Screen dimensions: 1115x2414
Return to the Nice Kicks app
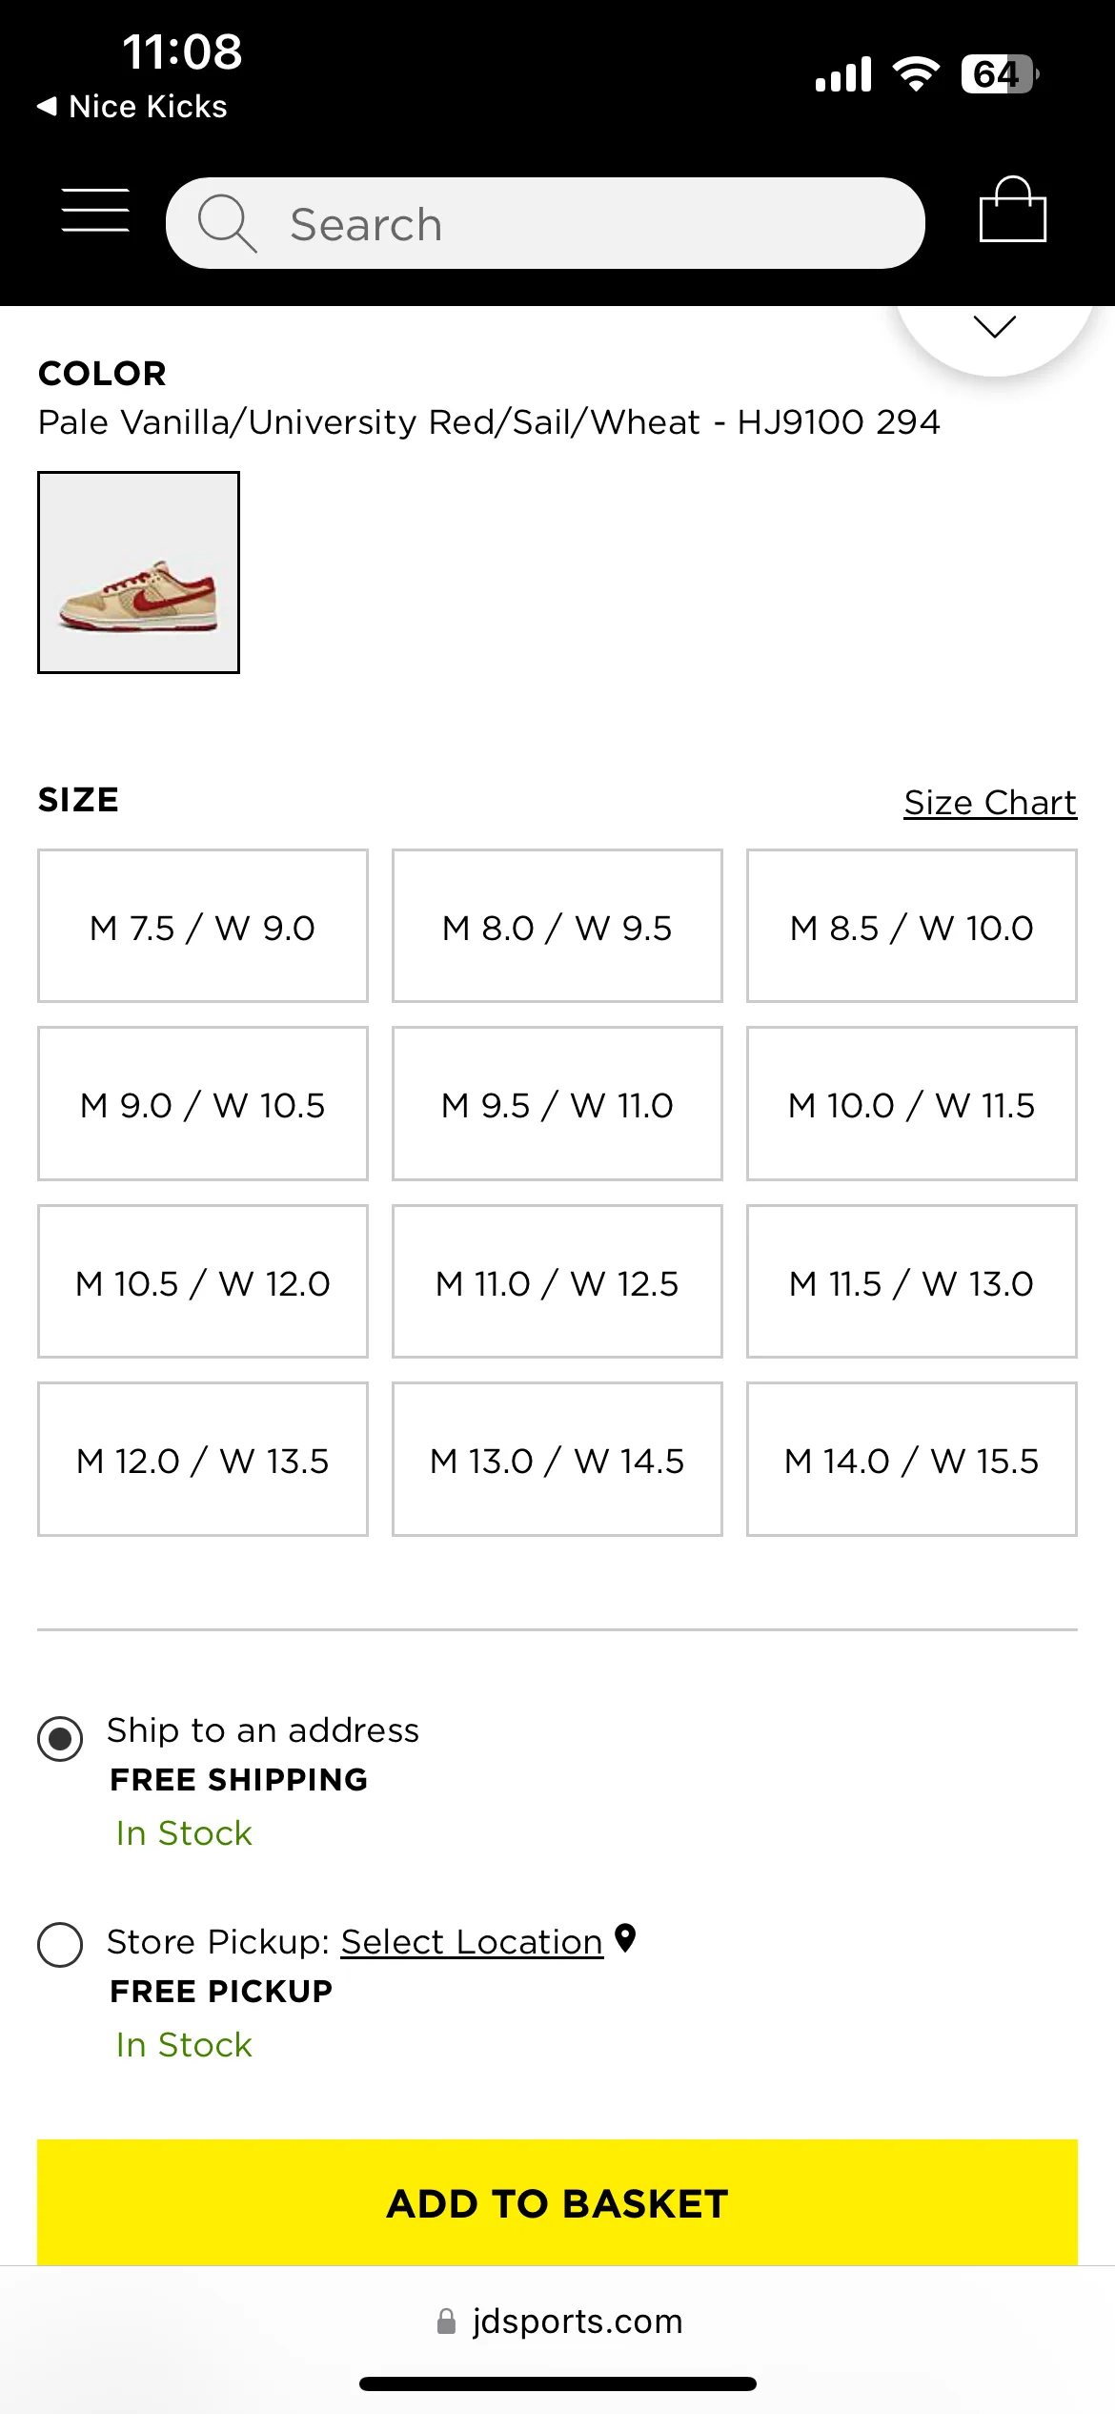coord(132,107)
